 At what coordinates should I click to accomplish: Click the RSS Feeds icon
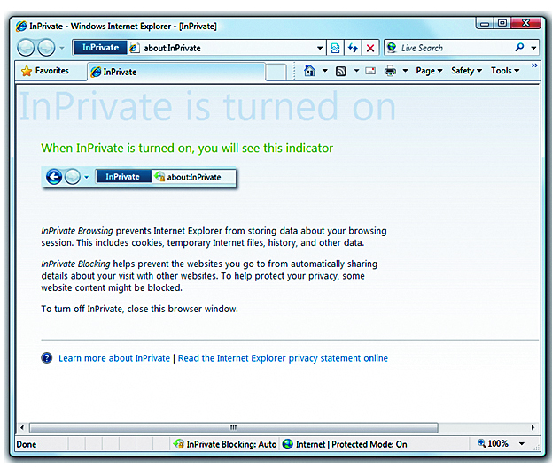click(341, 71)
